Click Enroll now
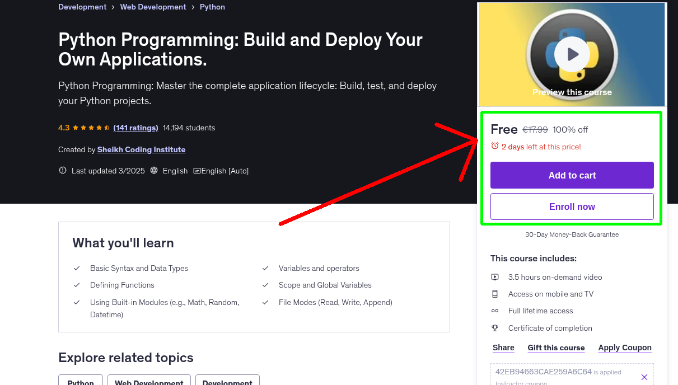 pos(572,206)
